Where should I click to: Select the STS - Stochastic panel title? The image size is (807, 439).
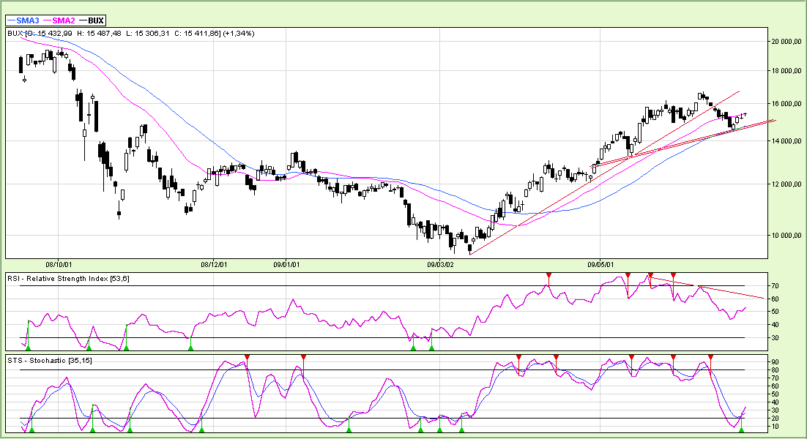[49, 361]
